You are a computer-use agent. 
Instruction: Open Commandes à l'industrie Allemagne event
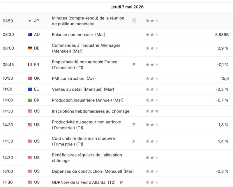pos(86,48)
